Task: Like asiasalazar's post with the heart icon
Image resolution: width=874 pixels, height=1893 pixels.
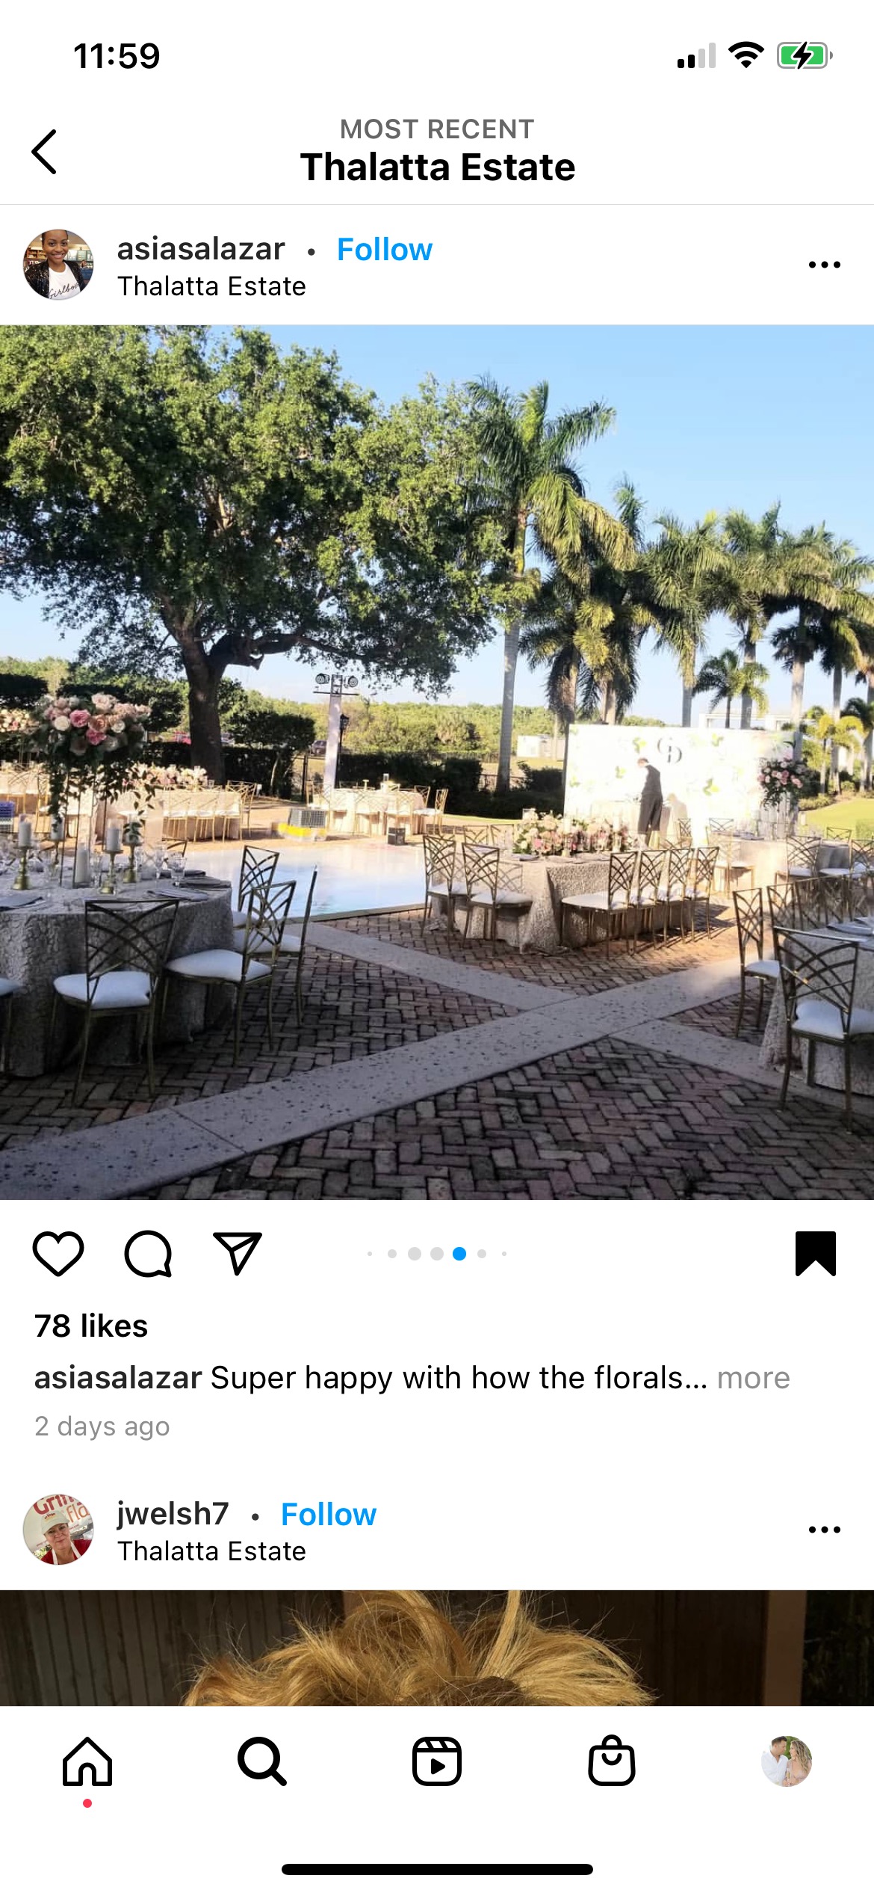Action: click(x=58, y=1253)
